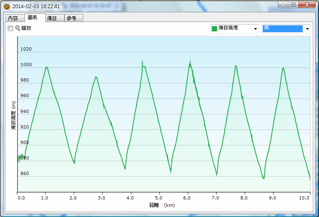Enable the 縮放 zoom checkbox
319x217 pixels.
pyautogui.click(x=11, y=29)
